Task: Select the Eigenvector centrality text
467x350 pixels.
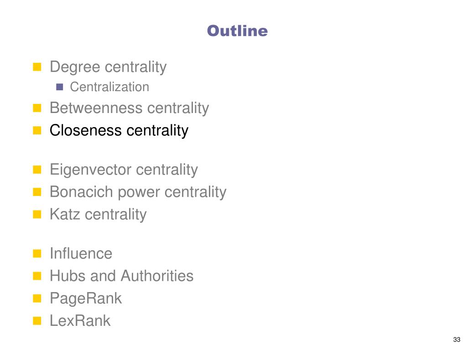Action: point(124,170)
